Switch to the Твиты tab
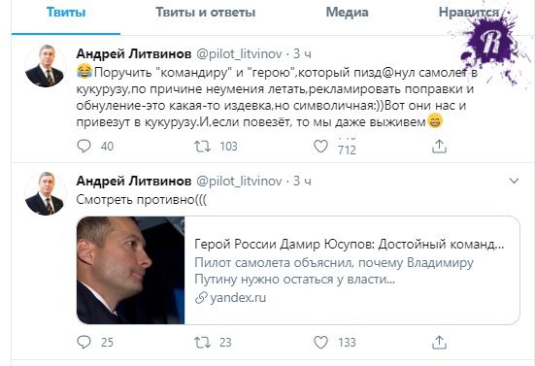This screenshot has width=535, height=366. [66, 13]
